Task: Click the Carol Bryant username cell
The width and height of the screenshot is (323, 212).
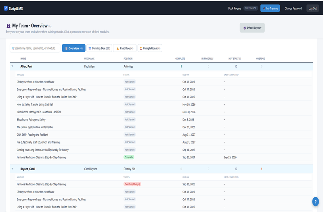Action: coord(90,169)
